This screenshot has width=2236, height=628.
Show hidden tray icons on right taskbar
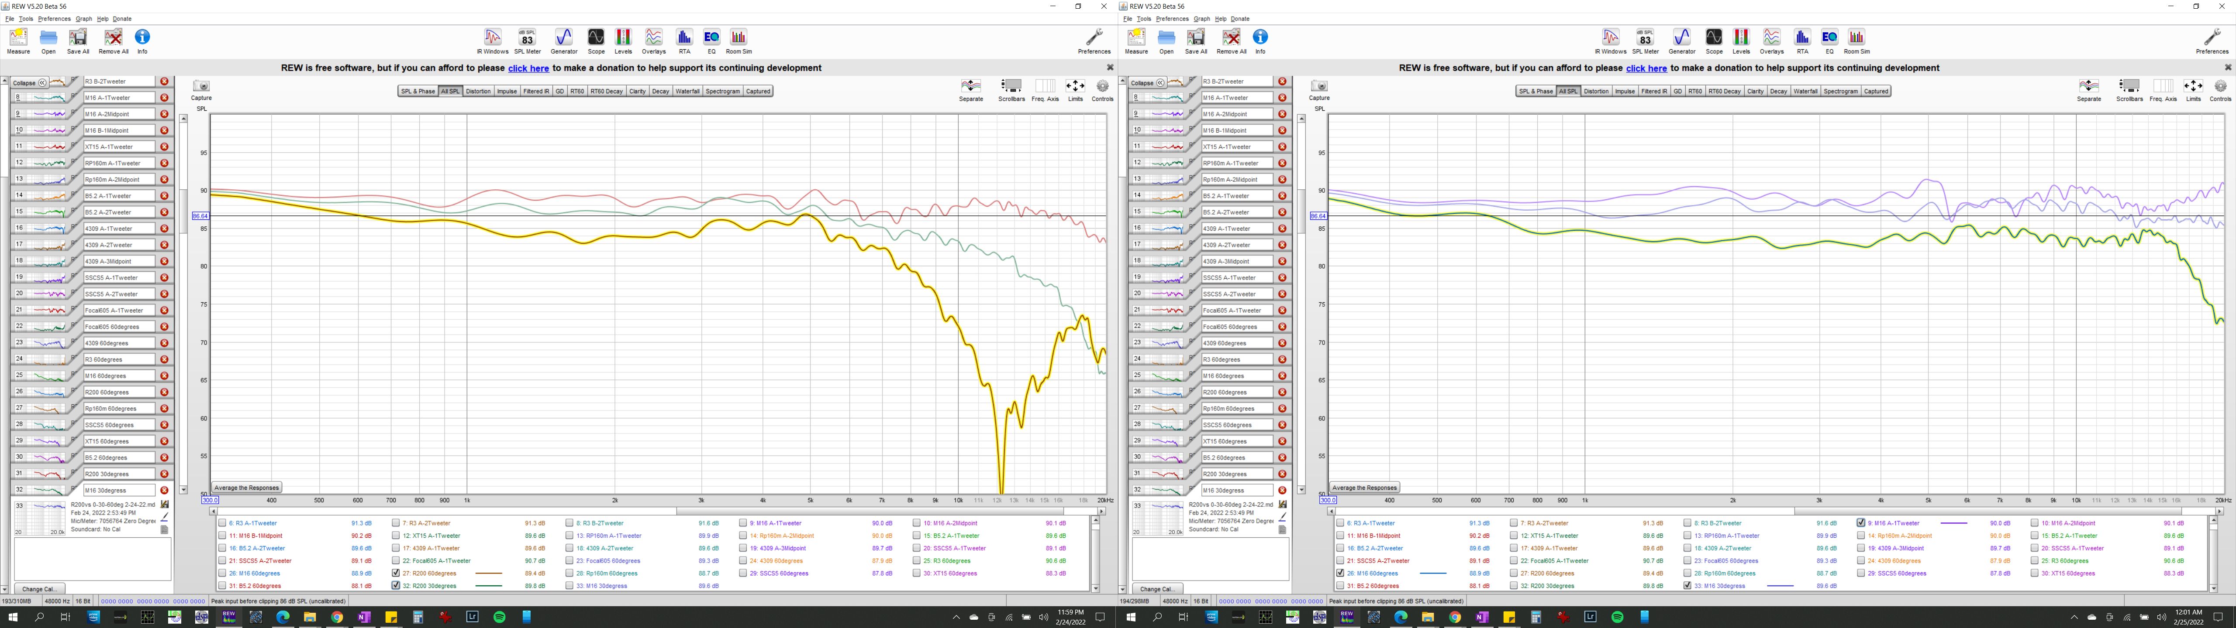click(x=2074, y=618)
